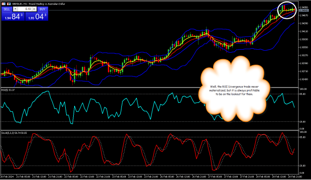Click the 1.92430 price scale label
Image resolution: width=311 pixels, height=180 pixels.
304,79
